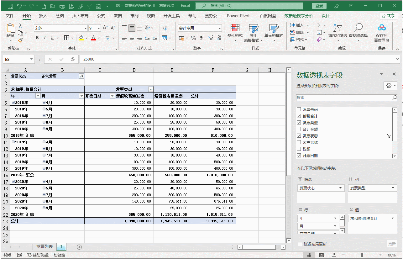Click 删除 in the 单元格 group

pyautogui.click(x=300, y=32)
